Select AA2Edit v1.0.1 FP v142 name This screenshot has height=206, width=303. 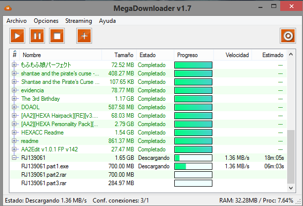click(50, 149)
